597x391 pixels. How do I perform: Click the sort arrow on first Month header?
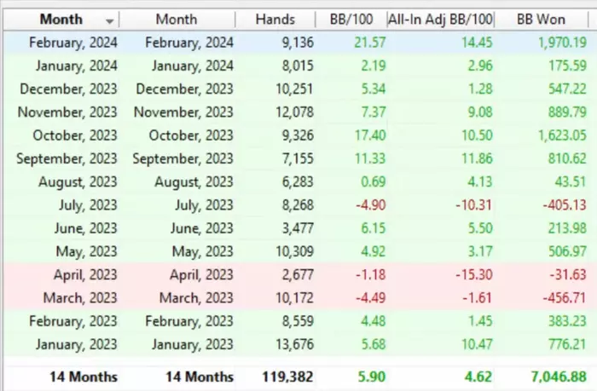(x=110, y=21)
